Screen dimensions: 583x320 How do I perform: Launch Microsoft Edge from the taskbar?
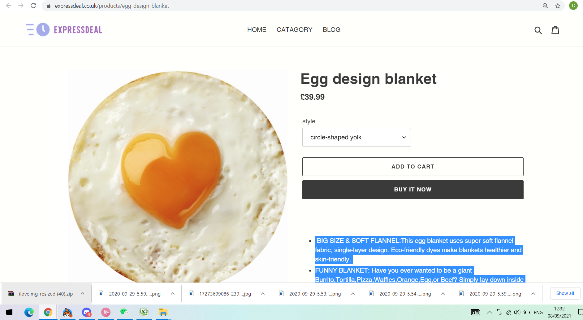[29, 312]
